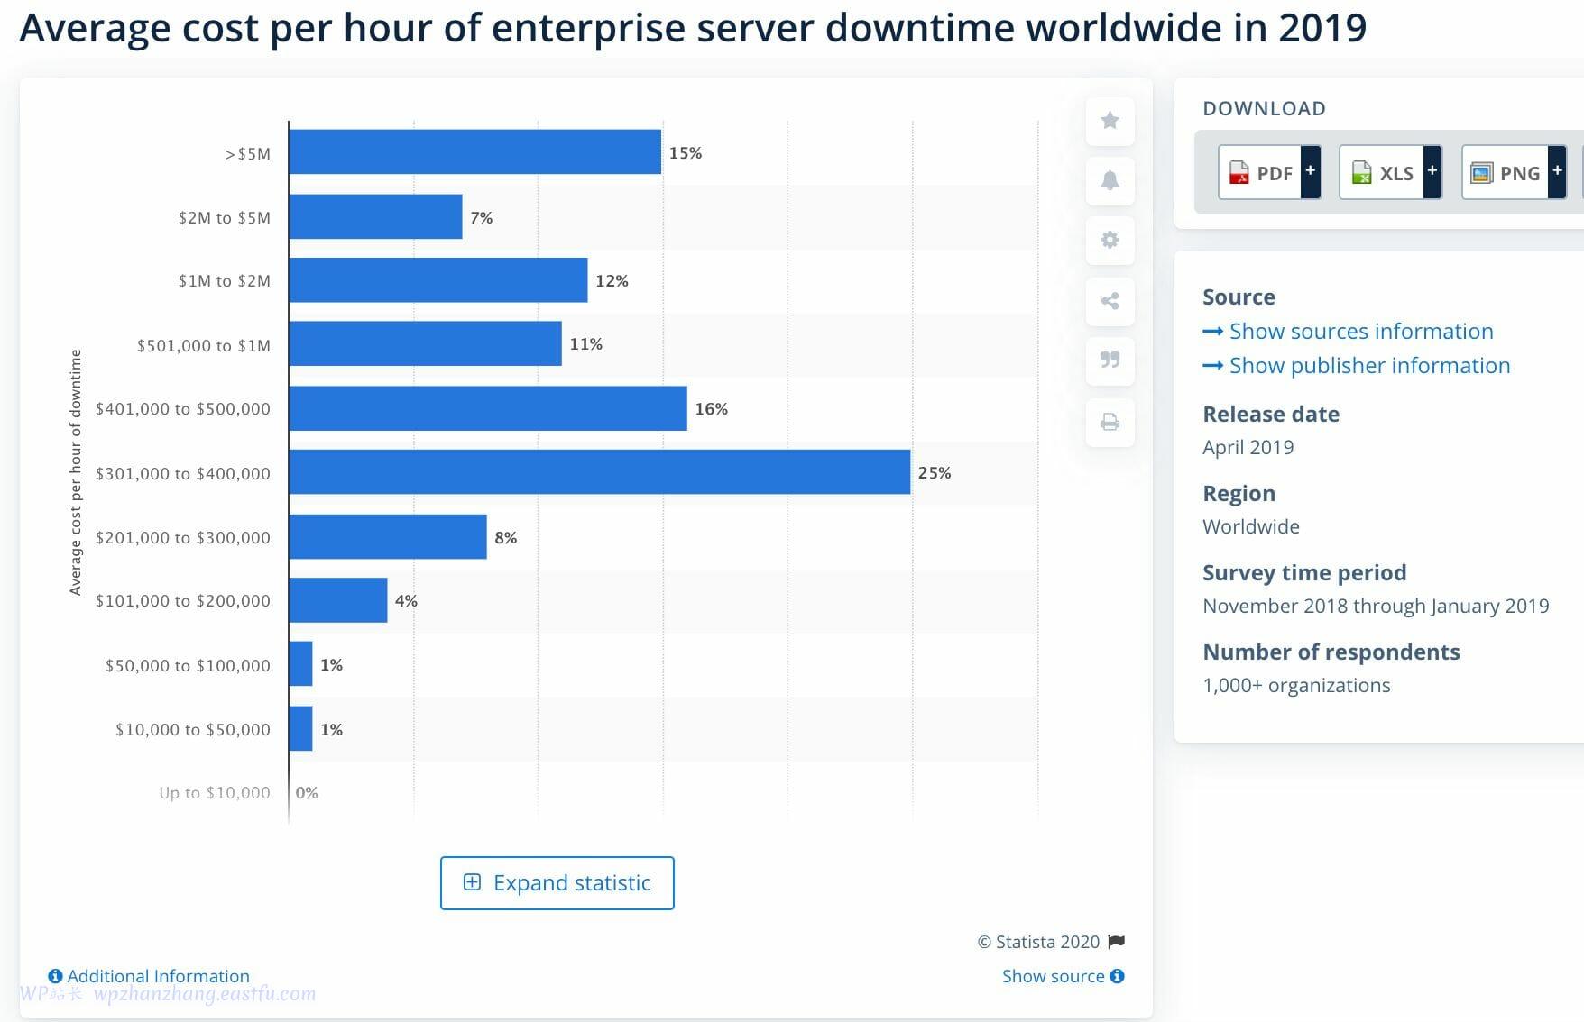This screenshot has width=1584, height=1022.
Task: Click the 'Survey time period' heading
Action: click(x=1304, y=573)
